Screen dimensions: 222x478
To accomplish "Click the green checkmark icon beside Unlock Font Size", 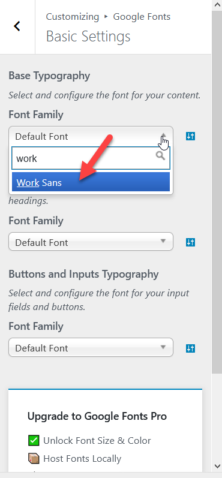I will click(x=34, y=440).
